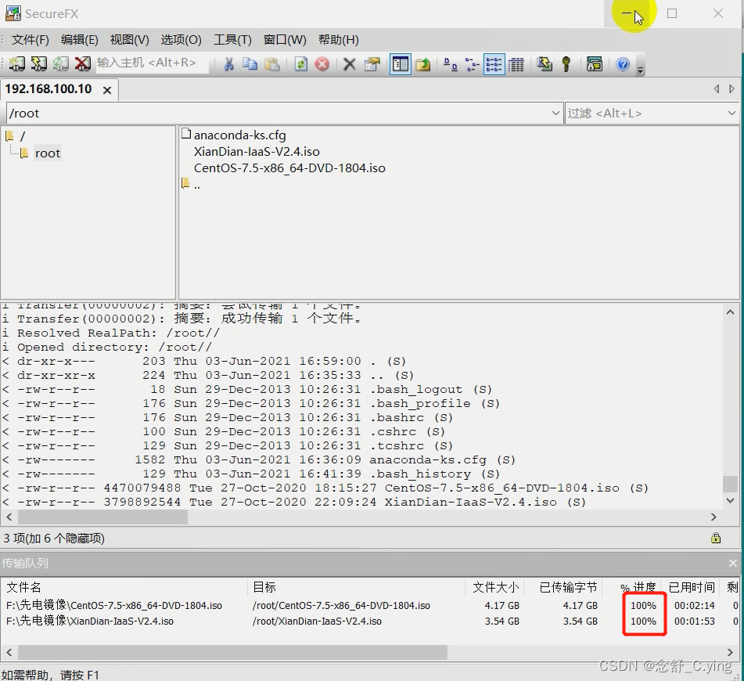Select XianDian-IaaS-V2.4.iso in file list
Viewport: 744px width, 681px height.
(257, 152)
